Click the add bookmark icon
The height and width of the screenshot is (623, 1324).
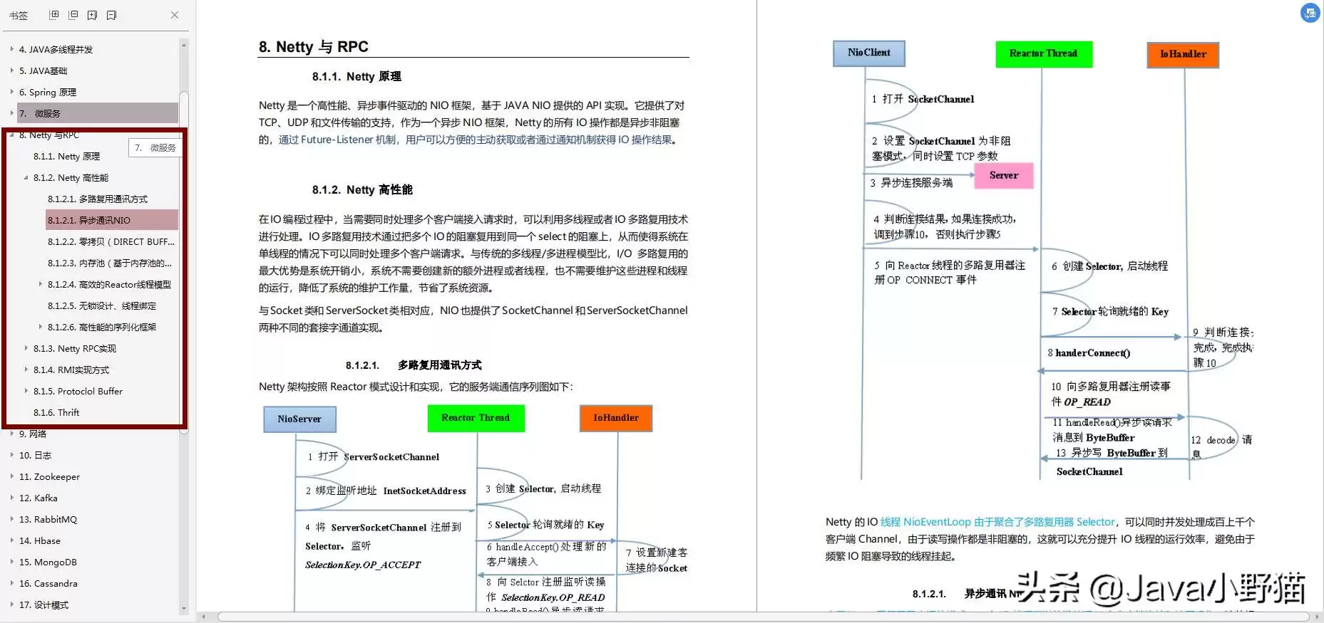click(92, 15)
